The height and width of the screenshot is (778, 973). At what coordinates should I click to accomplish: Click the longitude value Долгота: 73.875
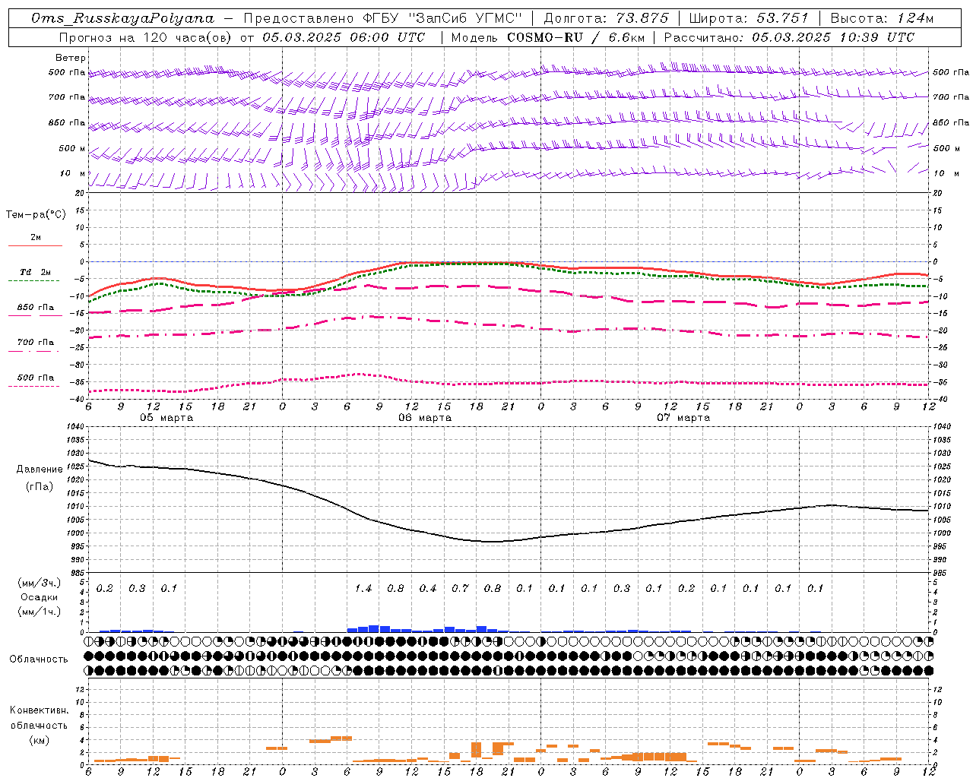tap(606, 18)
